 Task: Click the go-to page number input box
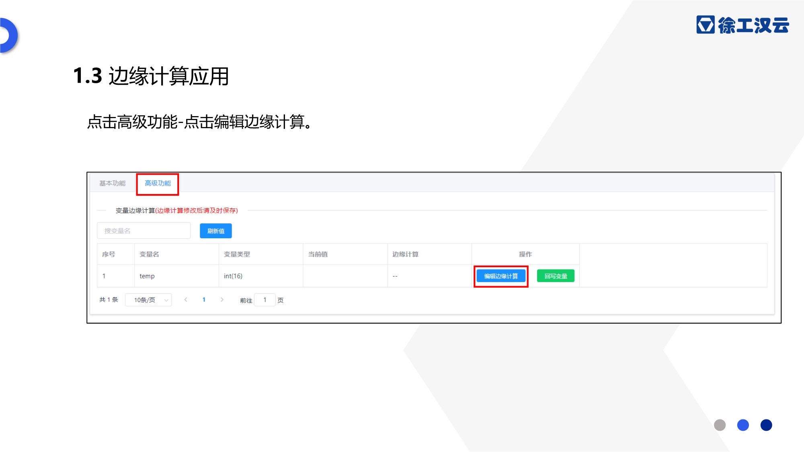point(265,300)
